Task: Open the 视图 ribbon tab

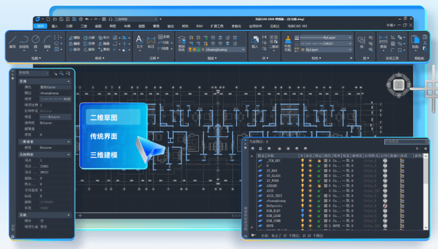Action: (142, 26)
